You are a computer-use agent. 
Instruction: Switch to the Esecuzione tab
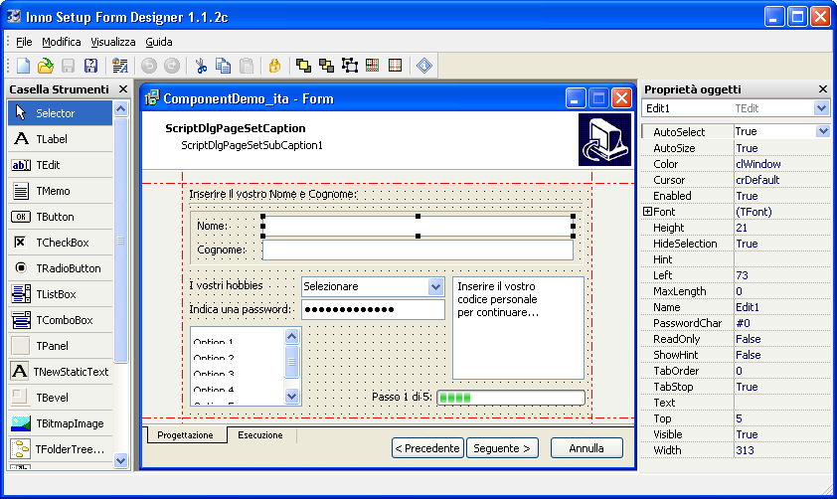[x=260, y=435]
